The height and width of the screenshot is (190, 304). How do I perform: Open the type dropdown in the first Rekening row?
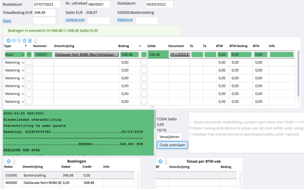(x=15, y=62)
